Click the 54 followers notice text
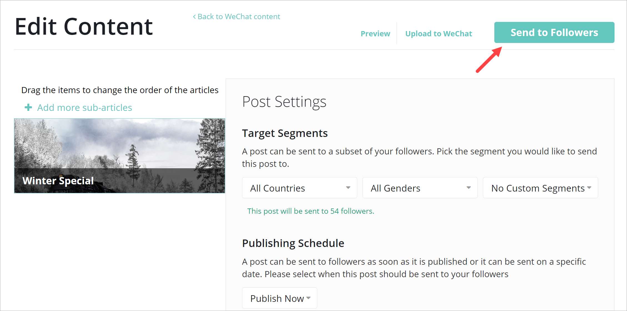The width and height of the screenshot is (627, 311). 311,211
